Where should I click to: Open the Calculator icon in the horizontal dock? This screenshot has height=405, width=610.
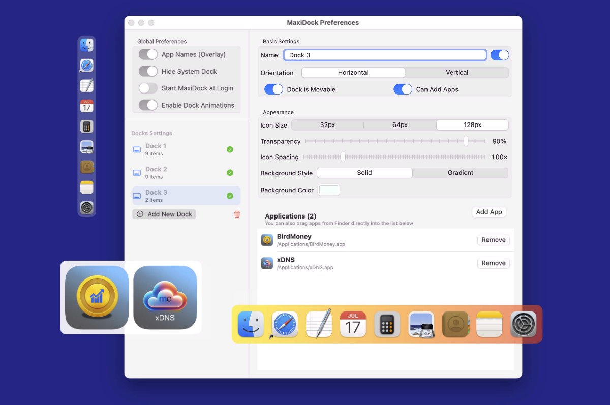pos(387,324)
